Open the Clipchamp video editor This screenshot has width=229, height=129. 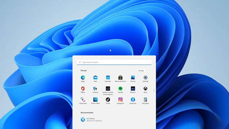[x=83, y=100]
